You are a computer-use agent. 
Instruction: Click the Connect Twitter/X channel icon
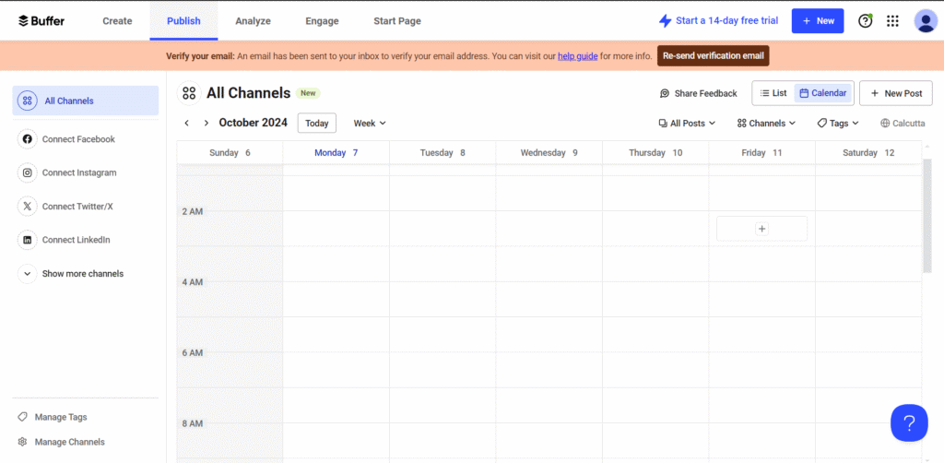(x=28, y=207)
